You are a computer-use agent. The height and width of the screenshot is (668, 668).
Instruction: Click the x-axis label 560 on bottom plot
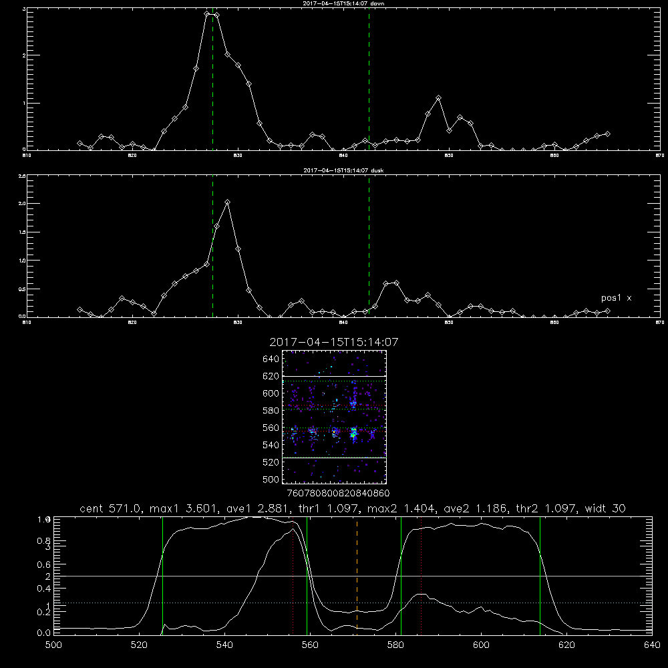point(310,645)
